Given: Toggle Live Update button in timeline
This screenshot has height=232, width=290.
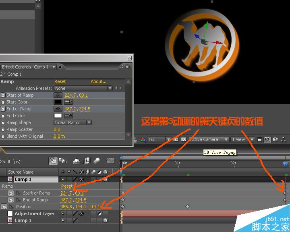Looking at the screenshot, I should (53, 161).
